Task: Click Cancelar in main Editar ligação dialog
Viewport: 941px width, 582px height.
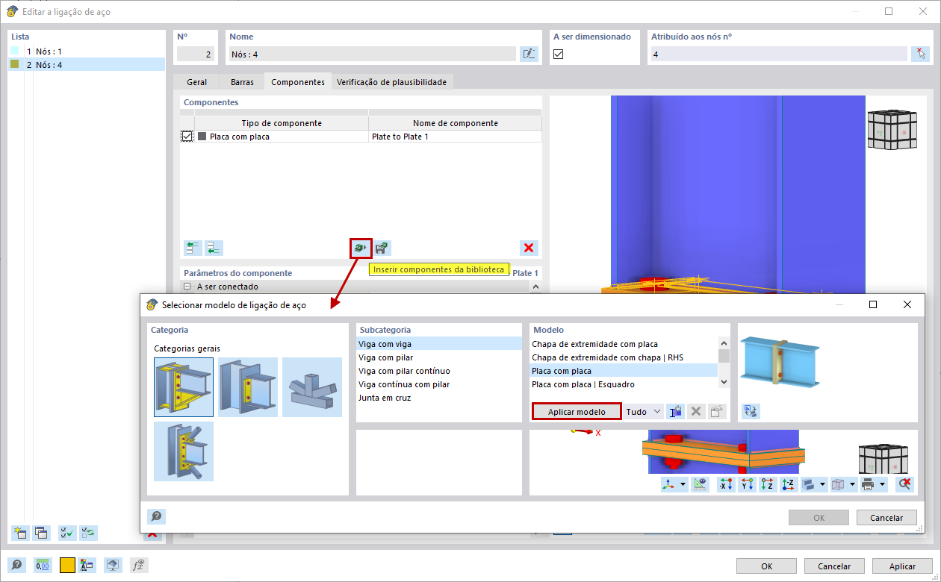Action: pyautogui.click(x=834, y=566)
